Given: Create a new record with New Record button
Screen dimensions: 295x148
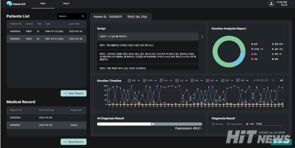Looking at the screenshot, I should [x=73, y=142].
